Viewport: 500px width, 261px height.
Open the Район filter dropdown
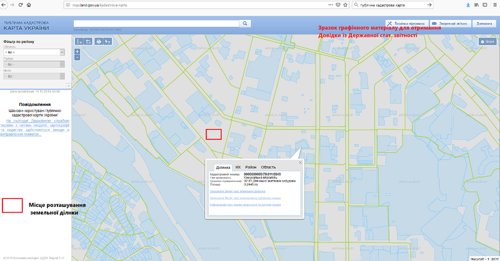[x=34, y=64]
